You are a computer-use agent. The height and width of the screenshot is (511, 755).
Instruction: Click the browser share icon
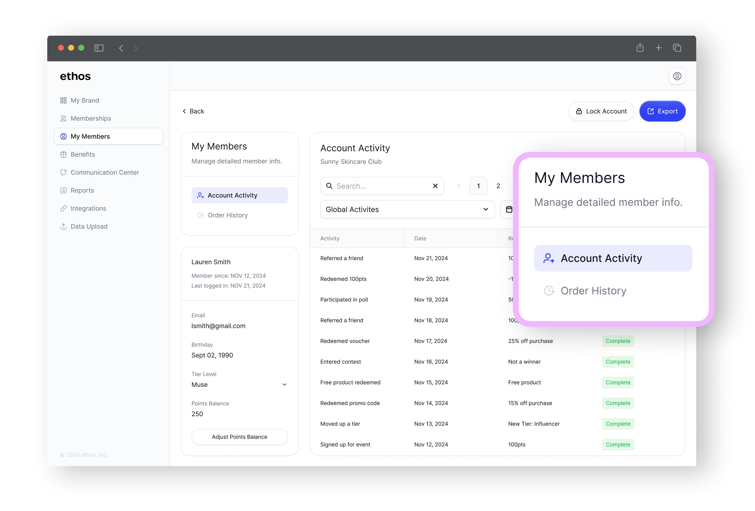[x=640, y=48]
